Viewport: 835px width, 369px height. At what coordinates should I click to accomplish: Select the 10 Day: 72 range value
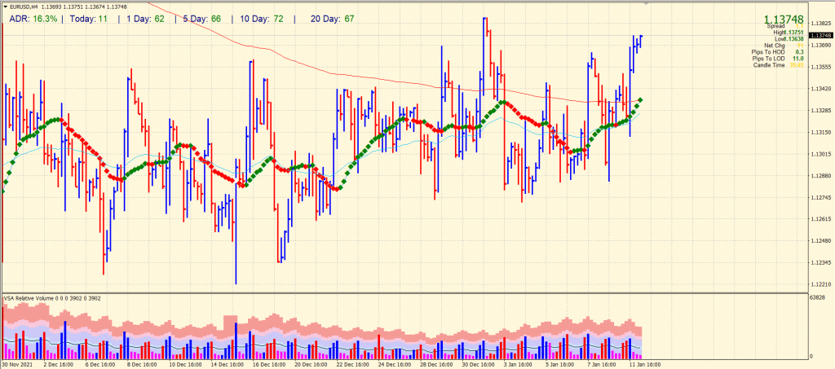(x=262, y=19)
